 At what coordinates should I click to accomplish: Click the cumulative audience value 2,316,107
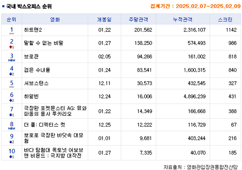[194, 30]
